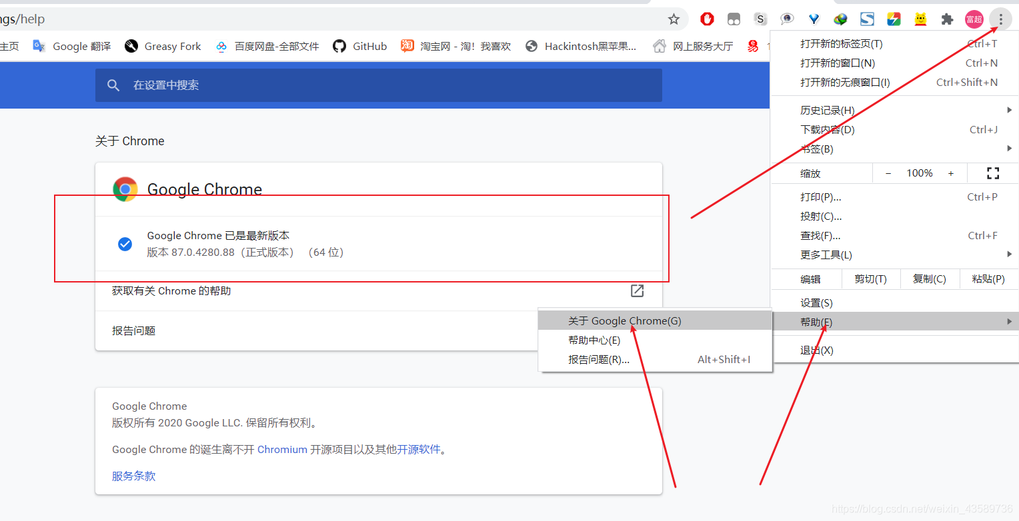Screen dimensions: 1019x521
Task: Toggle fullscreen via the zoom row icon
Action: coord(993,173)
